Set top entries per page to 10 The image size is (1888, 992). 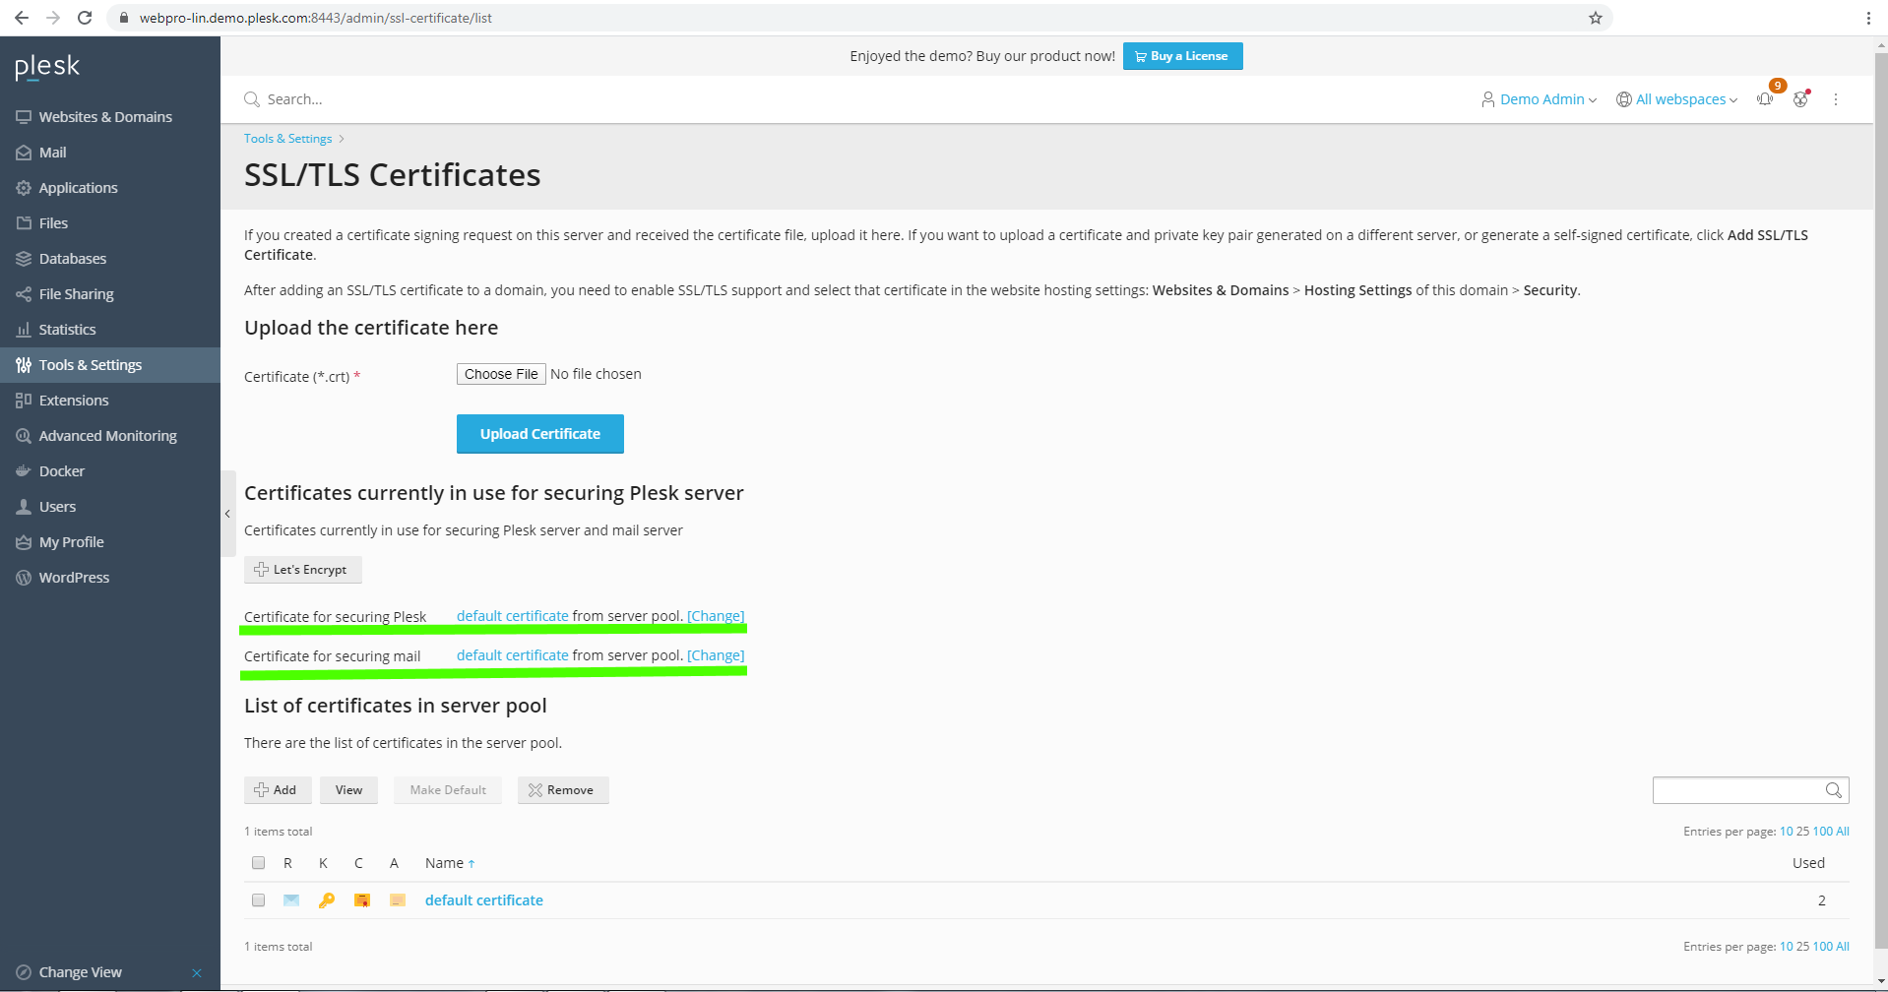[x=1787, y=832]
